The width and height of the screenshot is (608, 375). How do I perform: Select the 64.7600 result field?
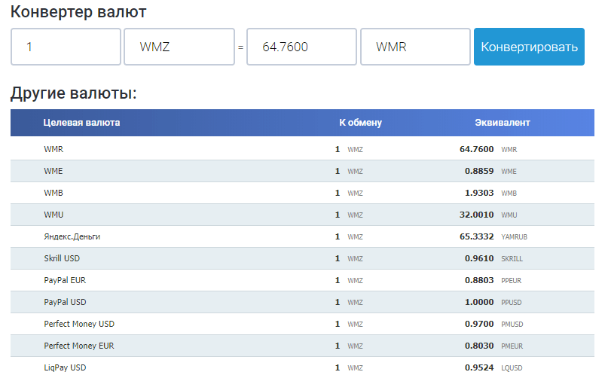click(301, 47)
